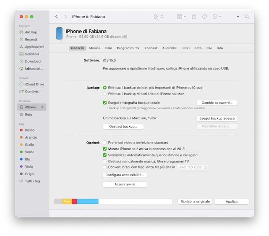Toggle Esegui crittografia backup locale
This screenshot has height=236, width=269.
105,103
